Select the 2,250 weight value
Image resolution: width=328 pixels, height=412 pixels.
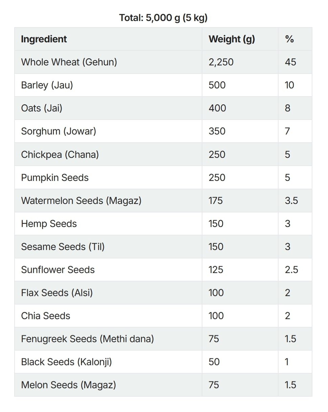(221, 62)
